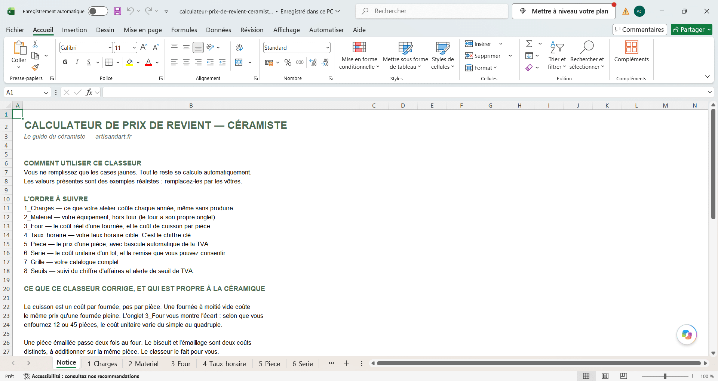Image resolution: width=718 pixels, height=381 pixels.
Task: Open the font size 11 dropdown
Action: coord(134,47)
